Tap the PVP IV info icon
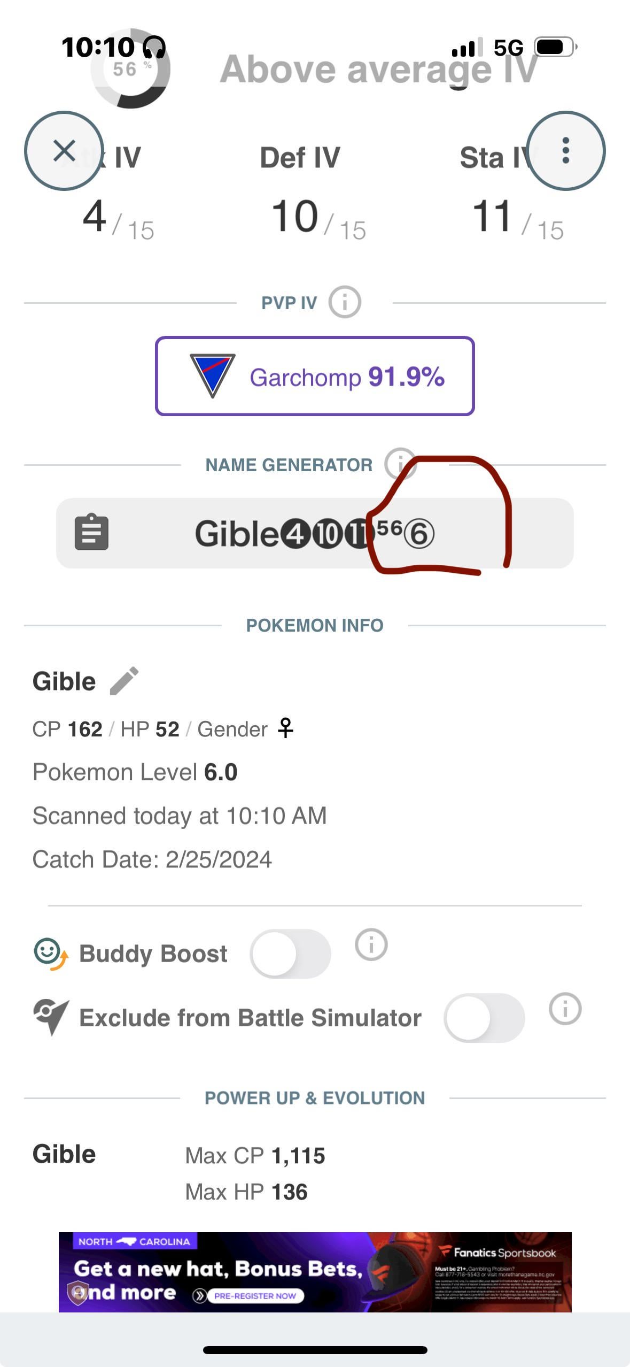 click(x=345, y=302)
